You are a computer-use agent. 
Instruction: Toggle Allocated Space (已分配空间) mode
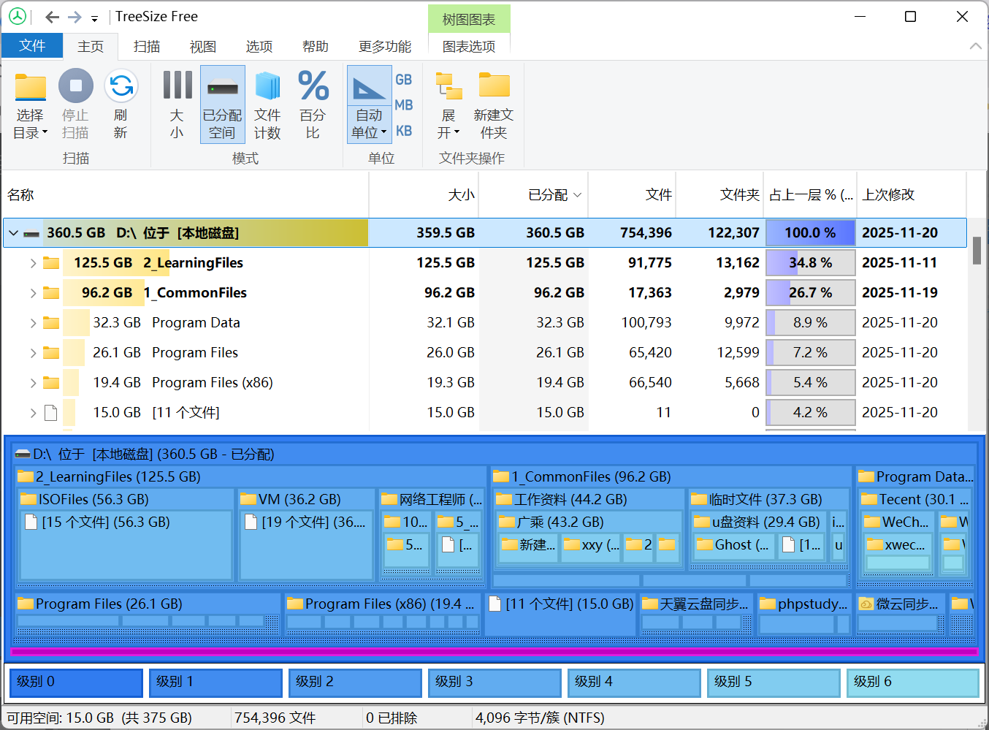point(222,88)
